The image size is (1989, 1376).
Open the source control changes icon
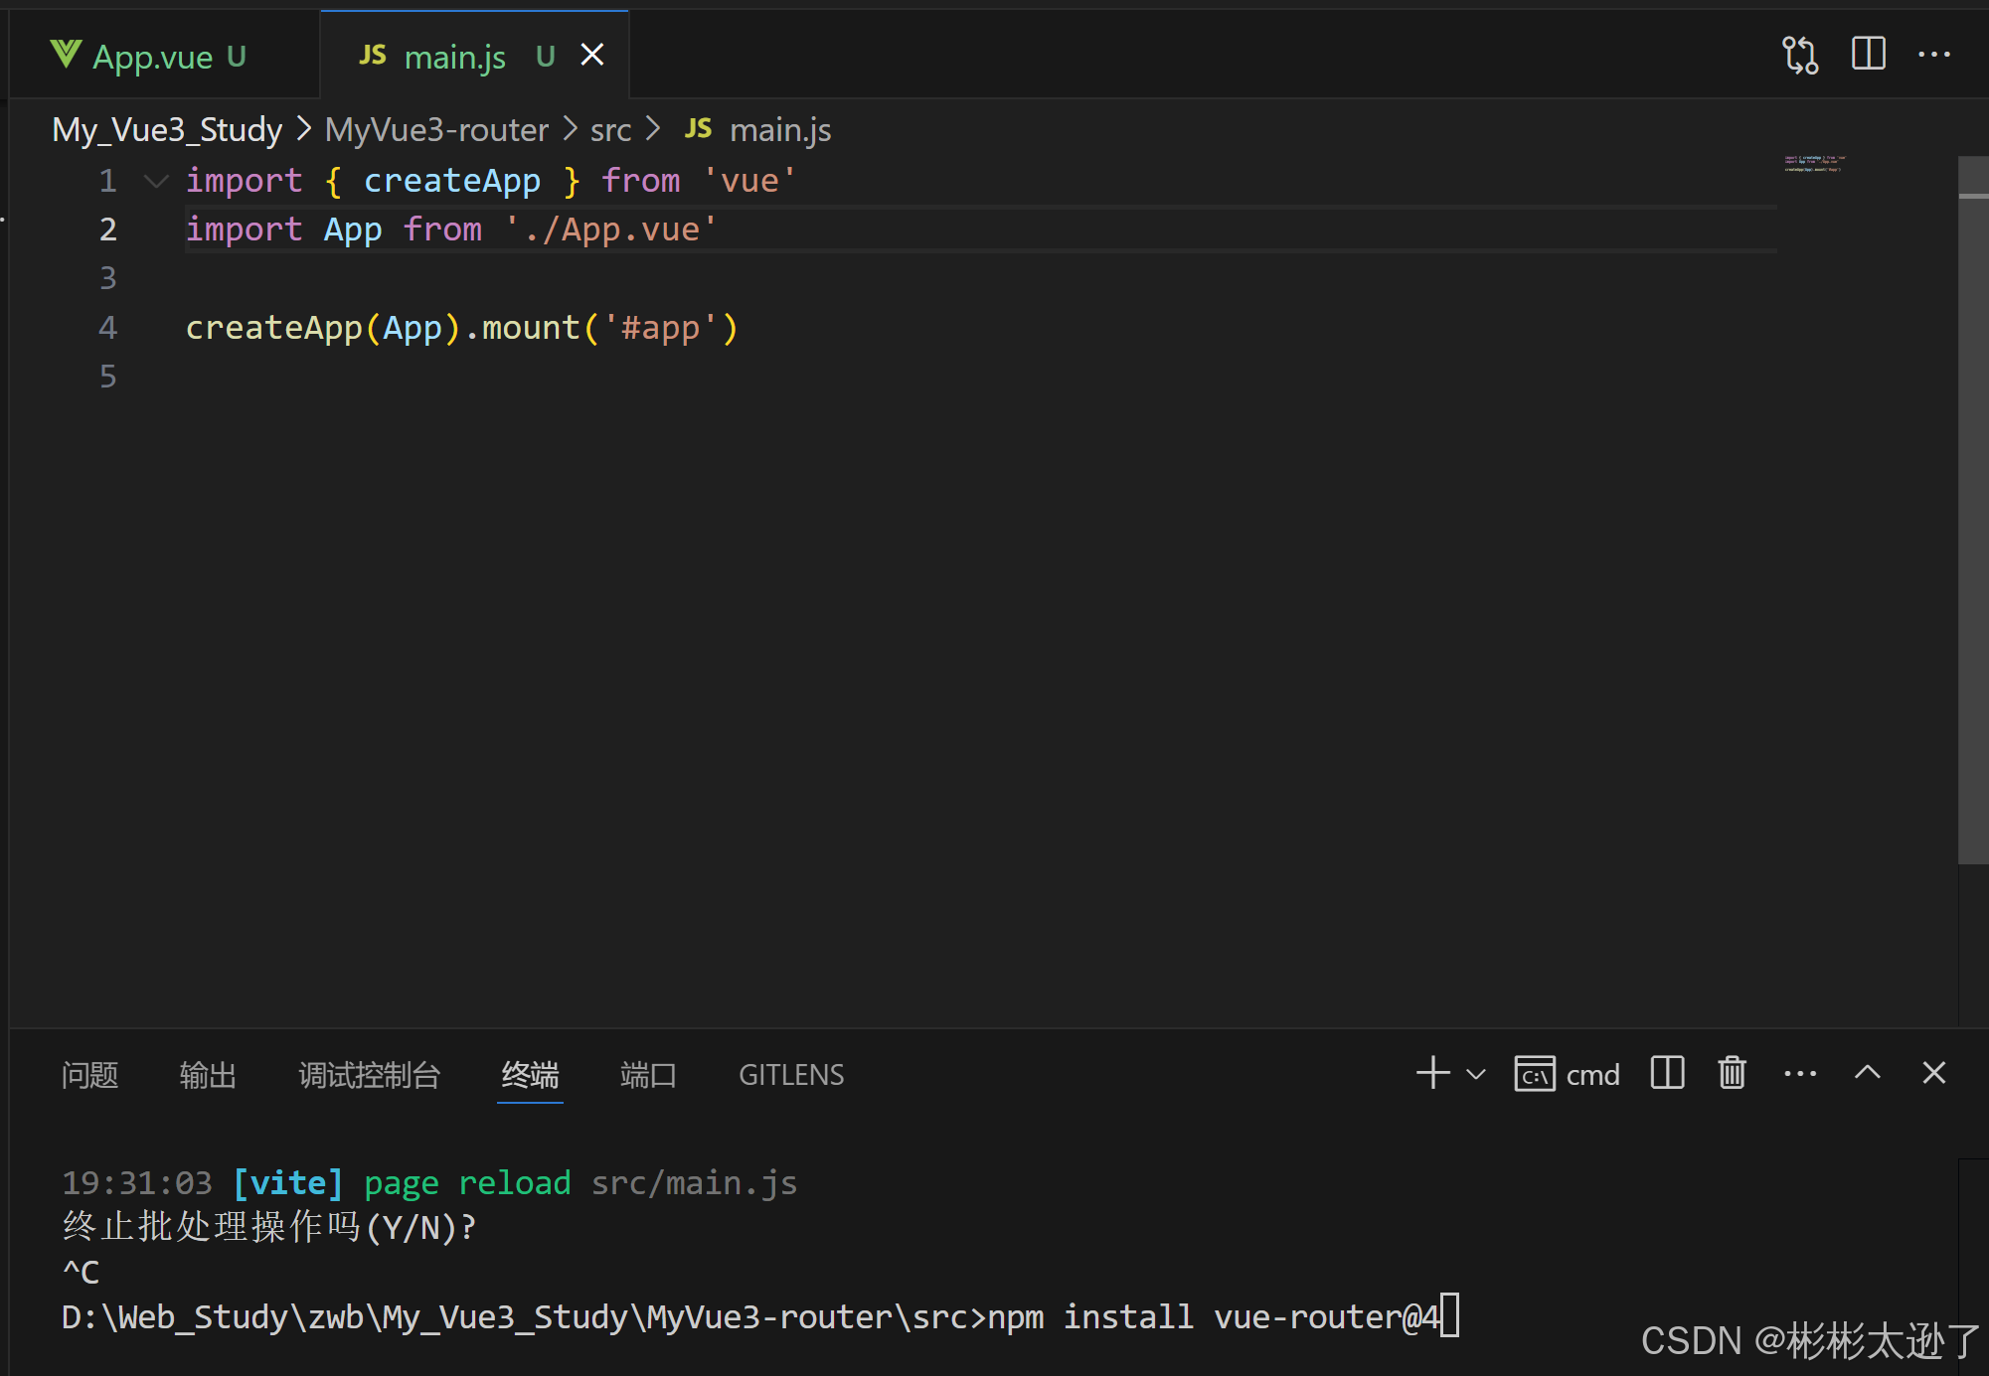click(x=1799, y=55)
